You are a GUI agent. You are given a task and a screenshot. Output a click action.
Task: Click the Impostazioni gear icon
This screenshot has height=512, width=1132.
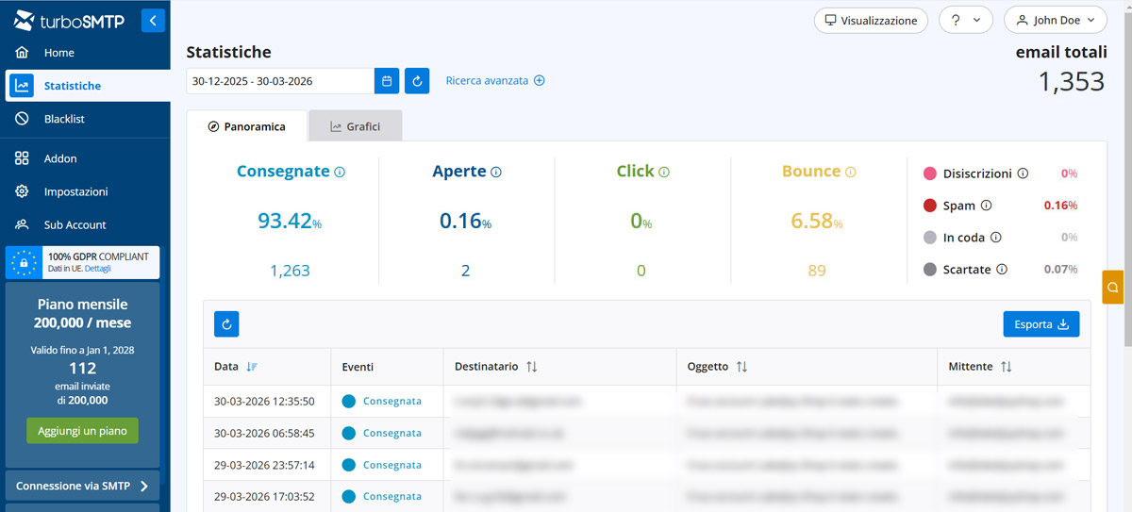22,191
